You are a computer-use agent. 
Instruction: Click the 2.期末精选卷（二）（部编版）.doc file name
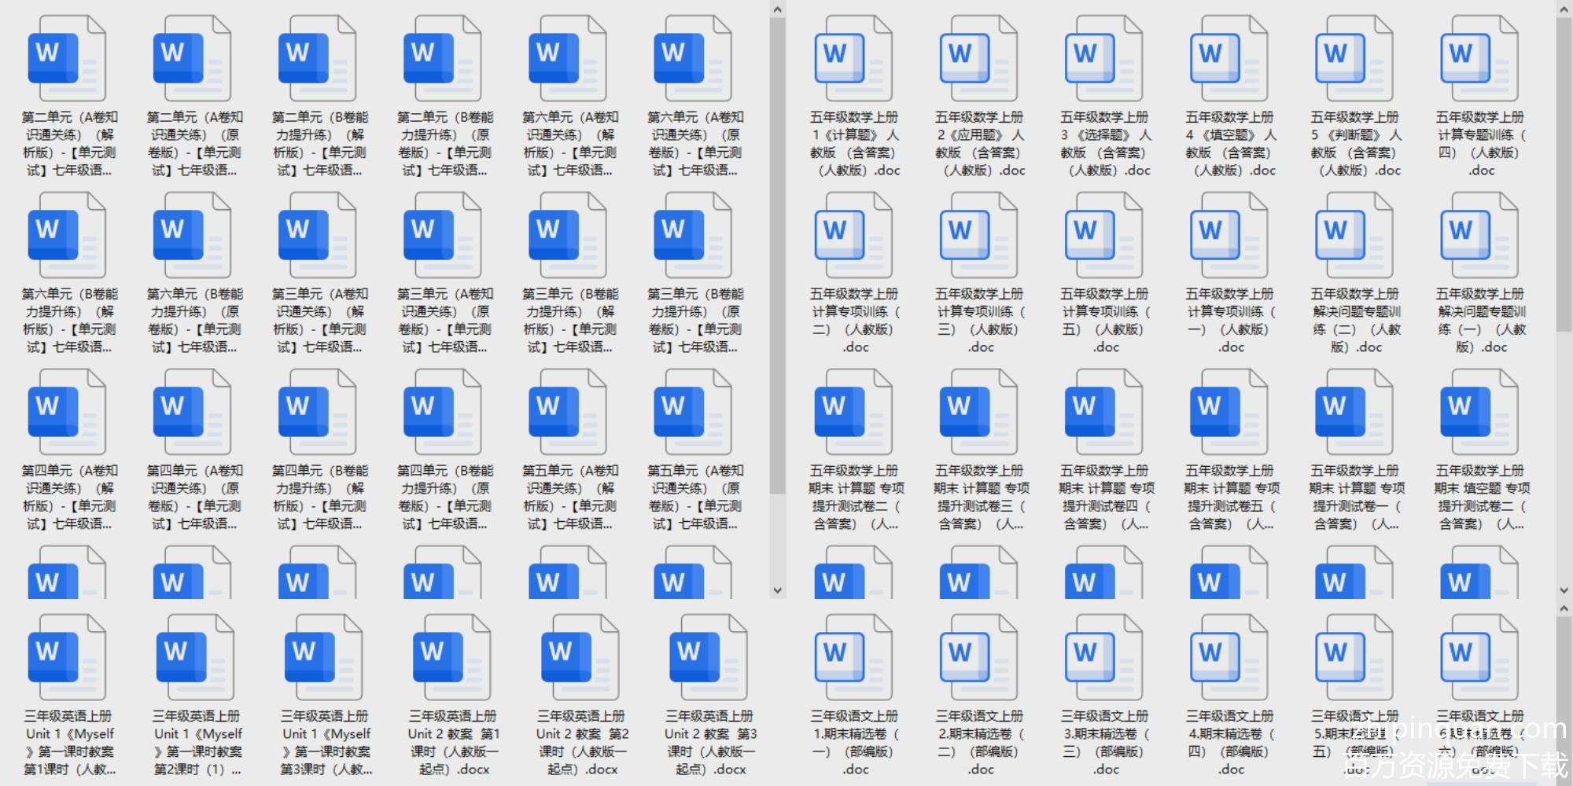pyautogui.click(x=979, y=743)
